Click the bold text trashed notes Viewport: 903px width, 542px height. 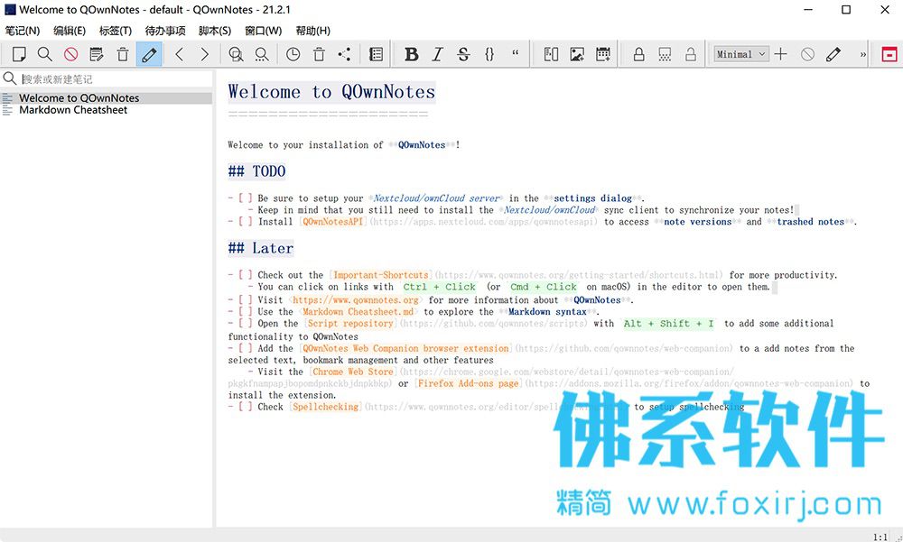(811, 222)
